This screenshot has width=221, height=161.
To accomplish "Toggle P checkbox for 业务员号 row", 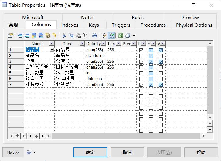I will pyautogui.click(x=141, y=85).
